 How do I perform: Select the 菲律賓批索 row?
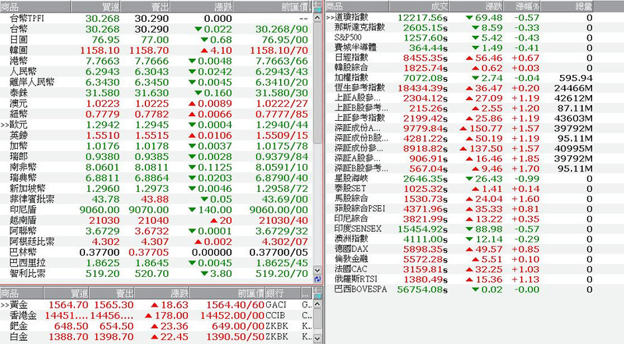coord(155,199)
